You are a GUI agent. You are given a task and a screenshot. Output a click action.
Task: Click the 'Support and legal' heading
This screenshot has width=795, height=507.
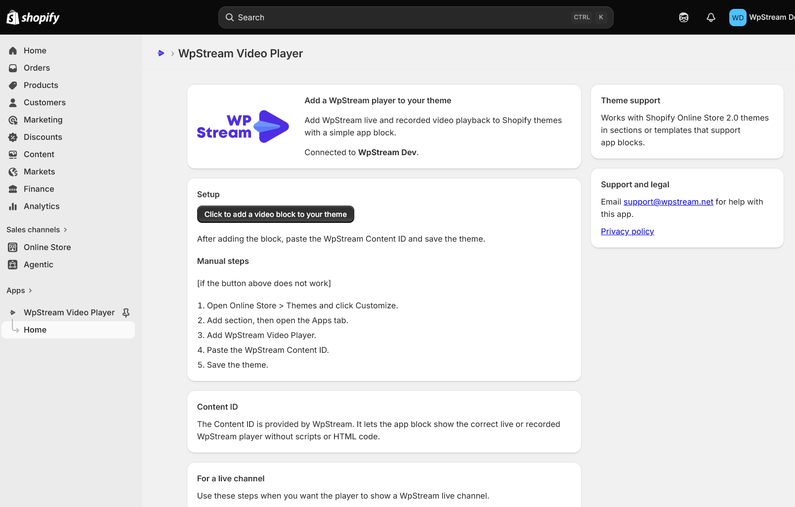(x=635, y=184)
